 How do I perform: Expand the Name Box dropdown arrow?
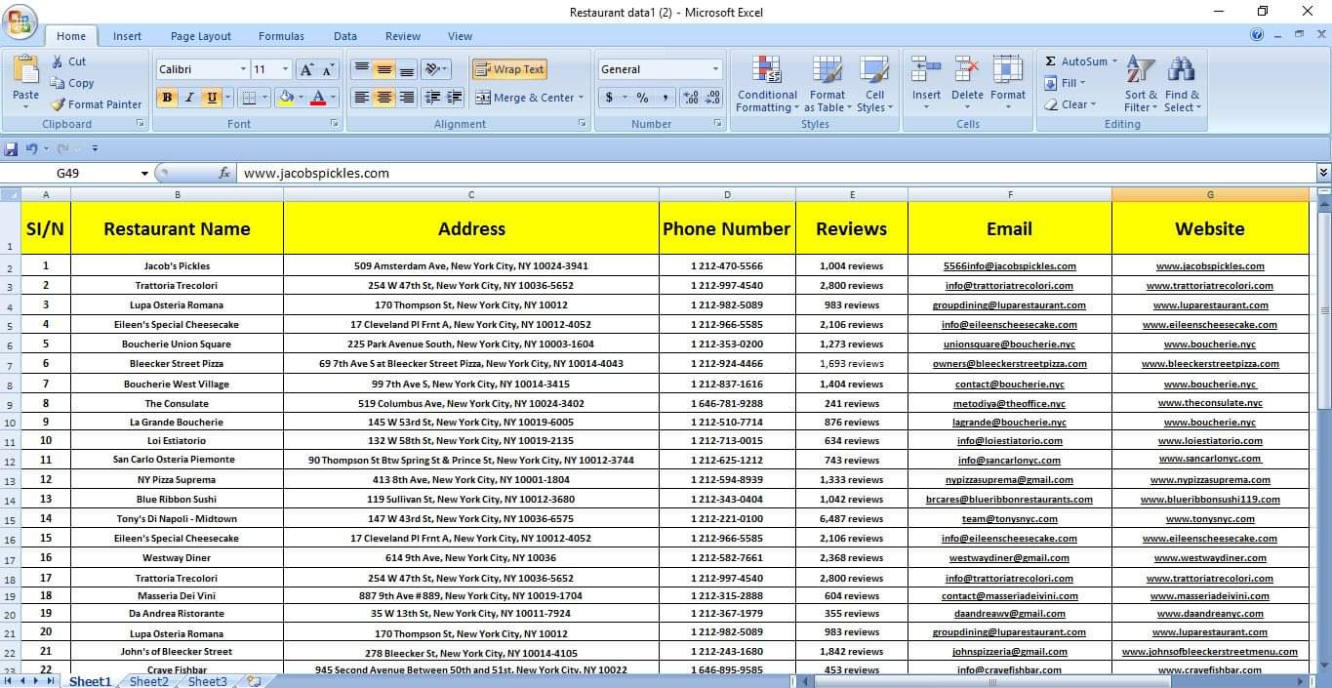click(x=145, y=174)
